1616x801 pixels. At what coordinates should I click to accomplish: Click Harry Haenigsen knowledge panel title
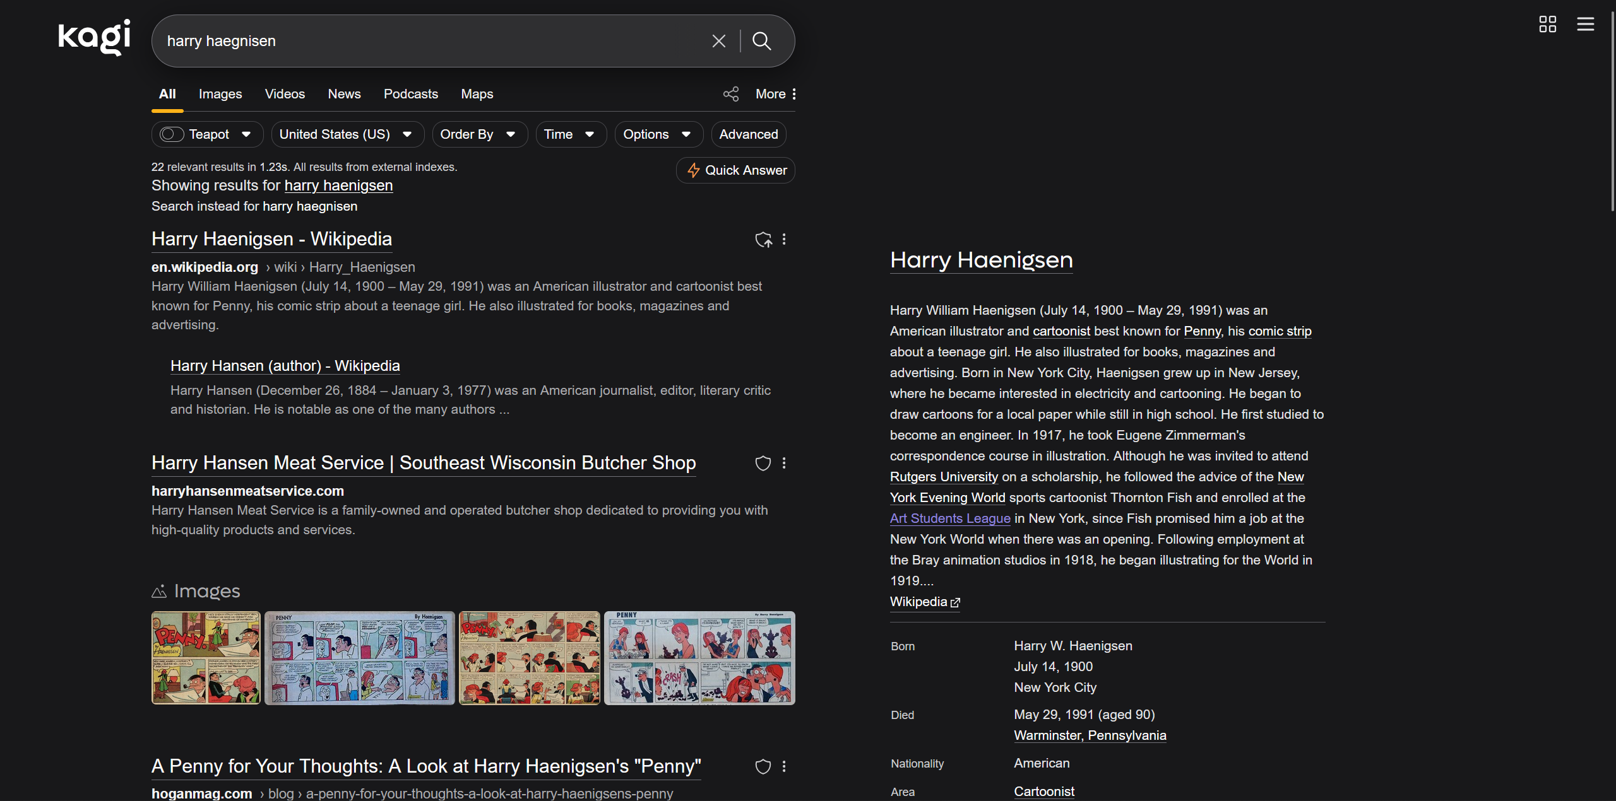981,260
